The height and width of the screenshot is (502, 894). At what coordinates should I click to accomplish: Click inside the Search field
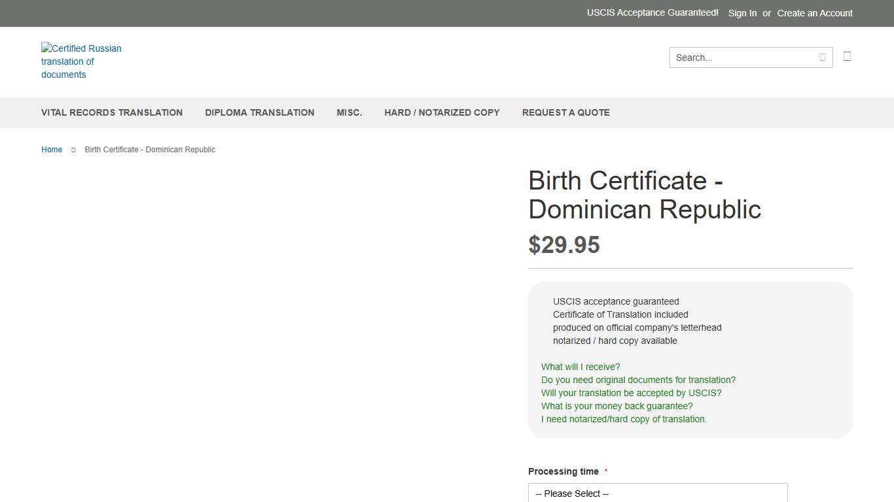click(740, 58)
